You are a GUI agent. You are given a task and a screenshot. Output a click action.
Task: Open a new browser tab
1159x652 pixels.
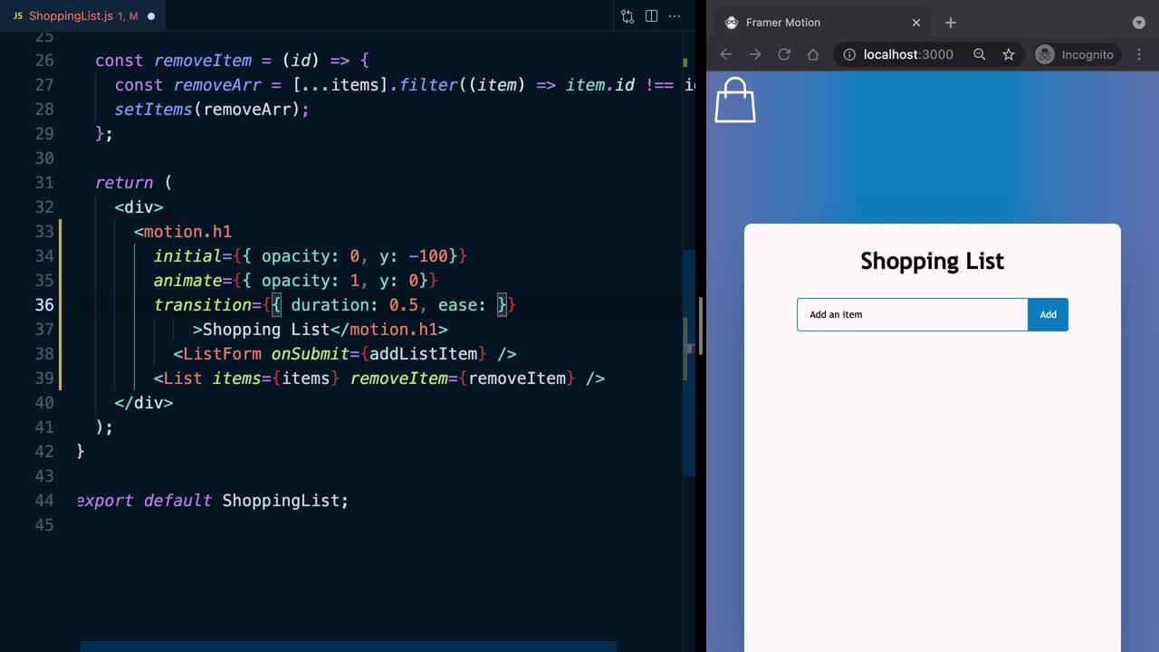coord(950,23)
